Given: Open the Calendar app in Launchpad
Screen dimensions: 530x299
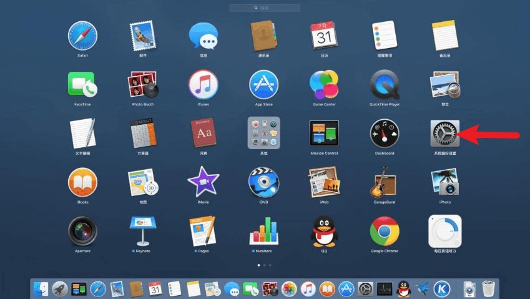Looking at the screenshot, I should pos(324,35).
